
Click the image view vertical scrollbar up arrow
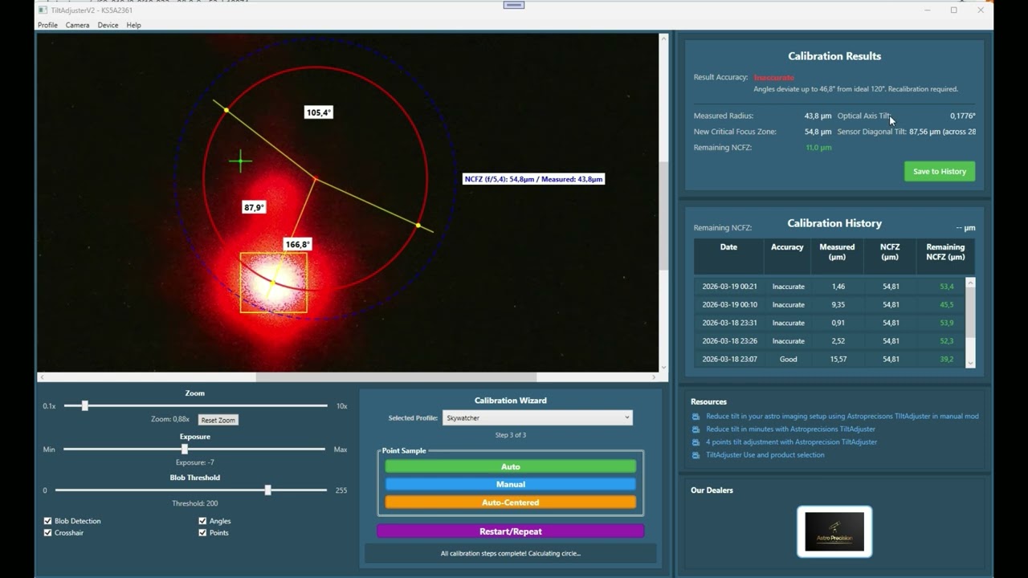(663, 39)
